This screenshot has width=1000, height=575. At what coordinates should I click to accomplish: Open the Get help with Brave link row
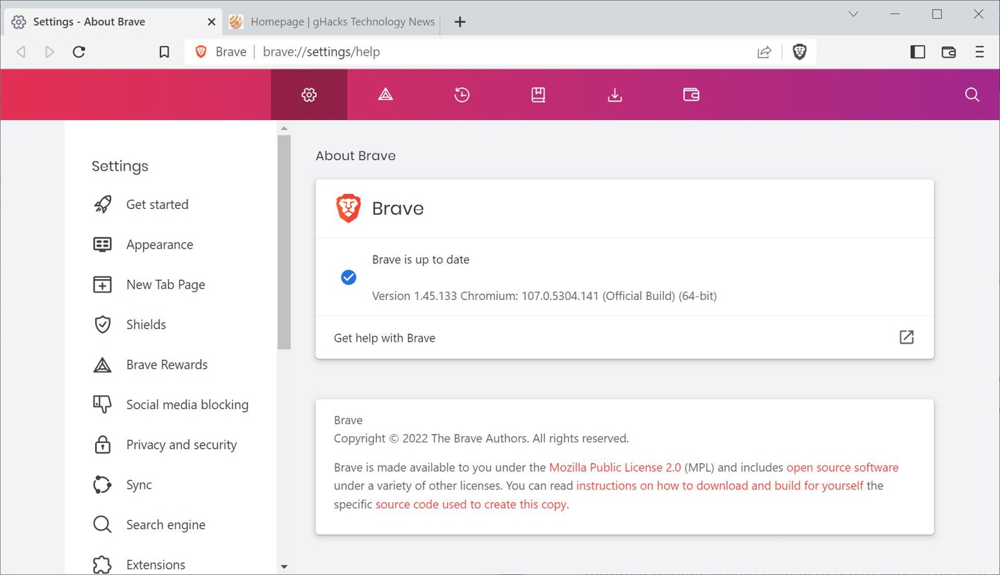coord(624,337)
